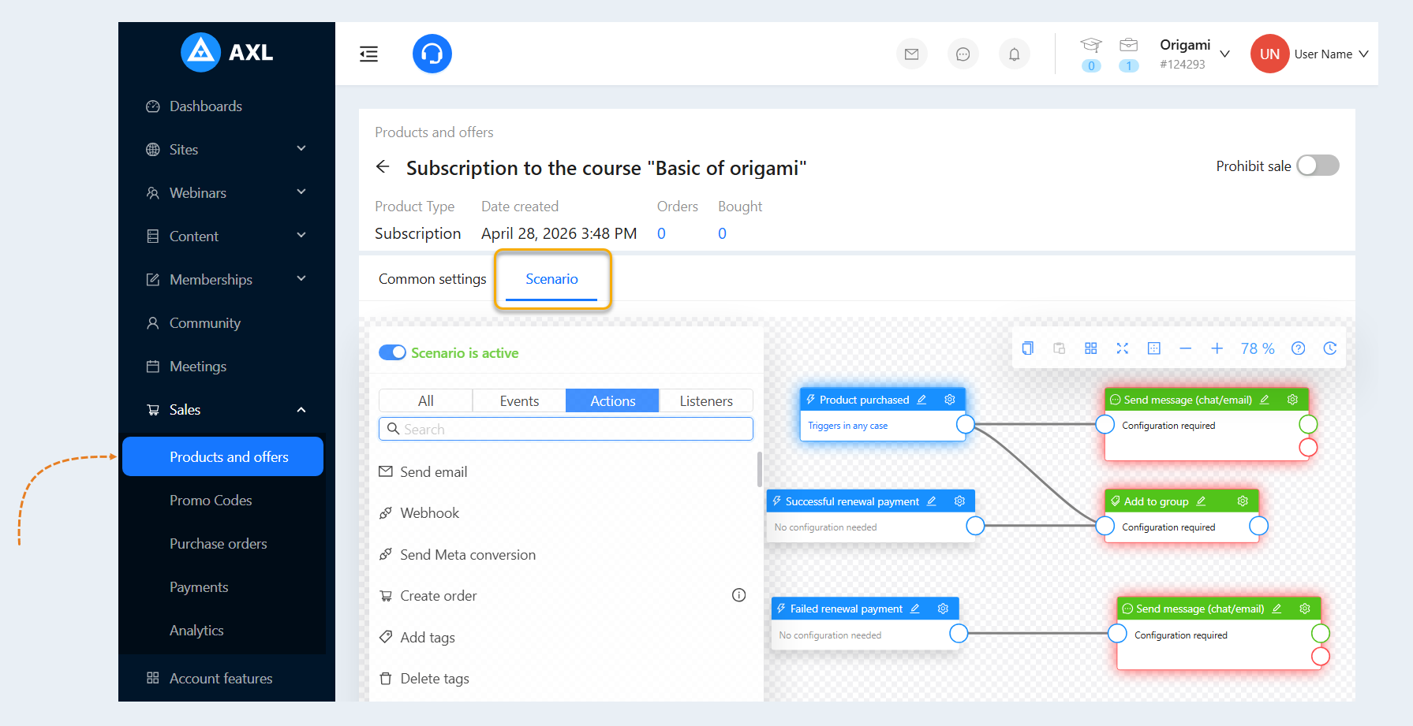Zoom in with the plus icon on canvas
Screen dimensions: 1413x726
(x=1217, y=348)
